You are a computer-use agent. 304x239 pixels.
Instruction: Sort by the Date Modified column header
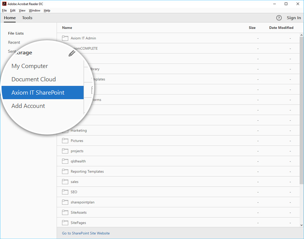281,28
